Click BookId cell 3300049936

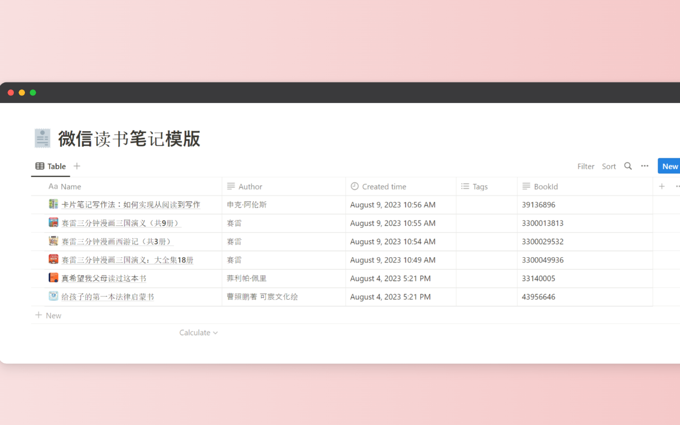tap(585, 260)
